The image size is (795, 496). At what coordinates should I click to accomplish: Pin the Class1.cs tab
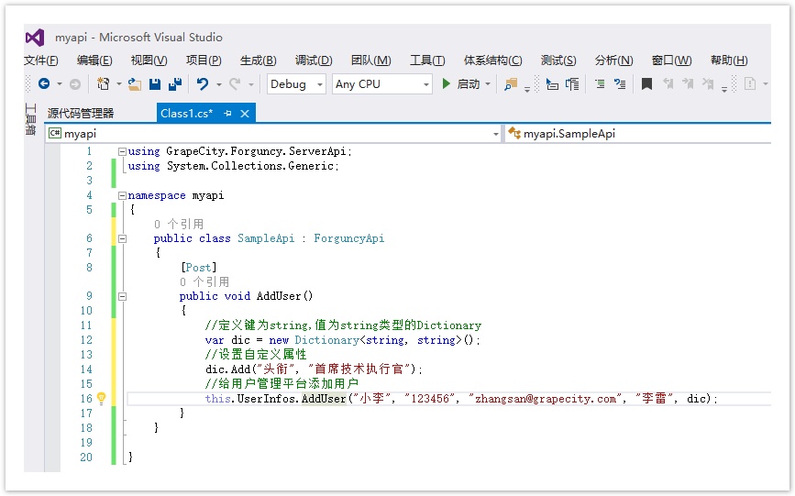pos(227,114)
